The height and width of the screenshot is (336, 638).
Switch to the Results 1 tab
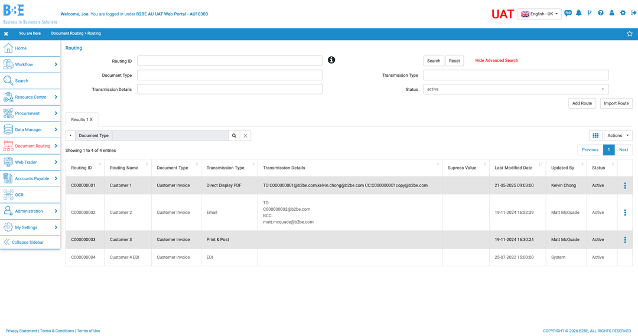(82, 119)
